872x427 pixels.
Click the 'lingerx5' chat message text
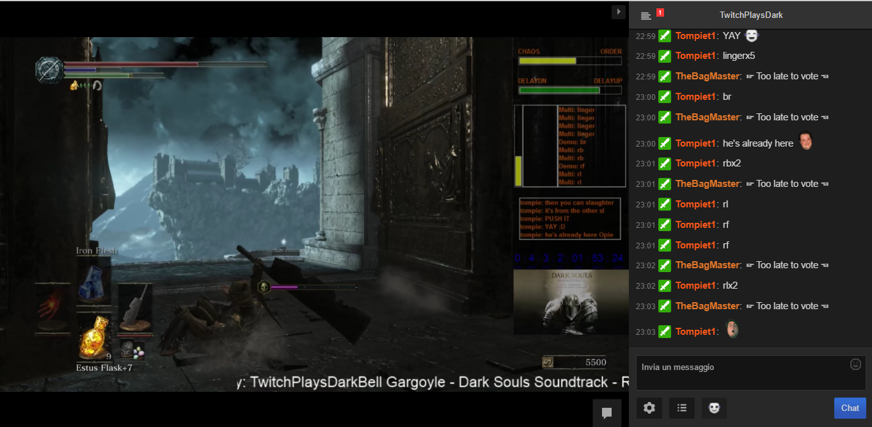[739, 56]
